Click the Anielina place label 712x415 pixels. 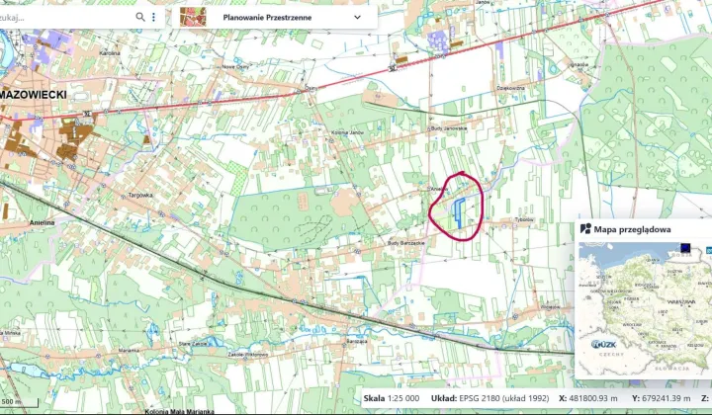point(43,222)
